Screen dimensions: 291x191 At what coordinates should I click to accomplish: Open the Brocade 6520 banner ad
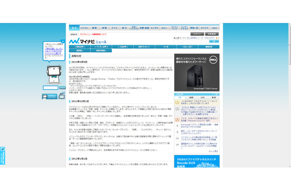[197, 161]
